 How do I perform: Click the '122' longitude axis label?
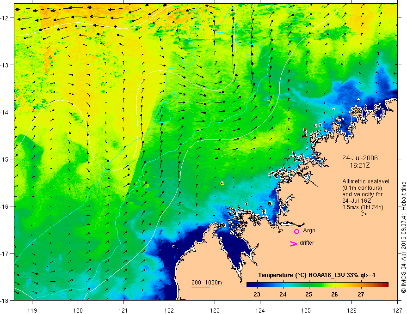[169, 310]
